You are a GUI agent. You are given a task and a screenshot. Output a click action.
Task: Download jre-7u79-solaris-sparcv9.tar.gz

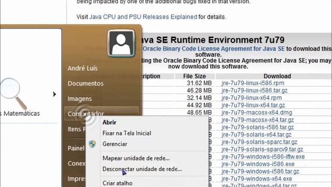tap(262, 149)
